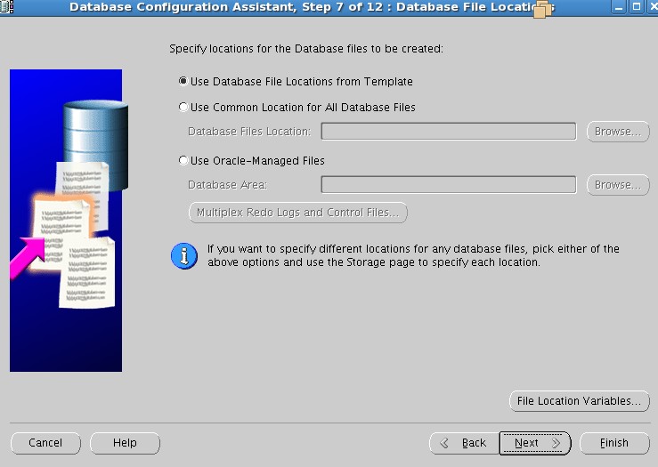Image resolution: width=658 pixels, height=467 pixels.
Task: Click Browse next to Database Files Location
Action: pyautogui.click(x=618, y=132)
